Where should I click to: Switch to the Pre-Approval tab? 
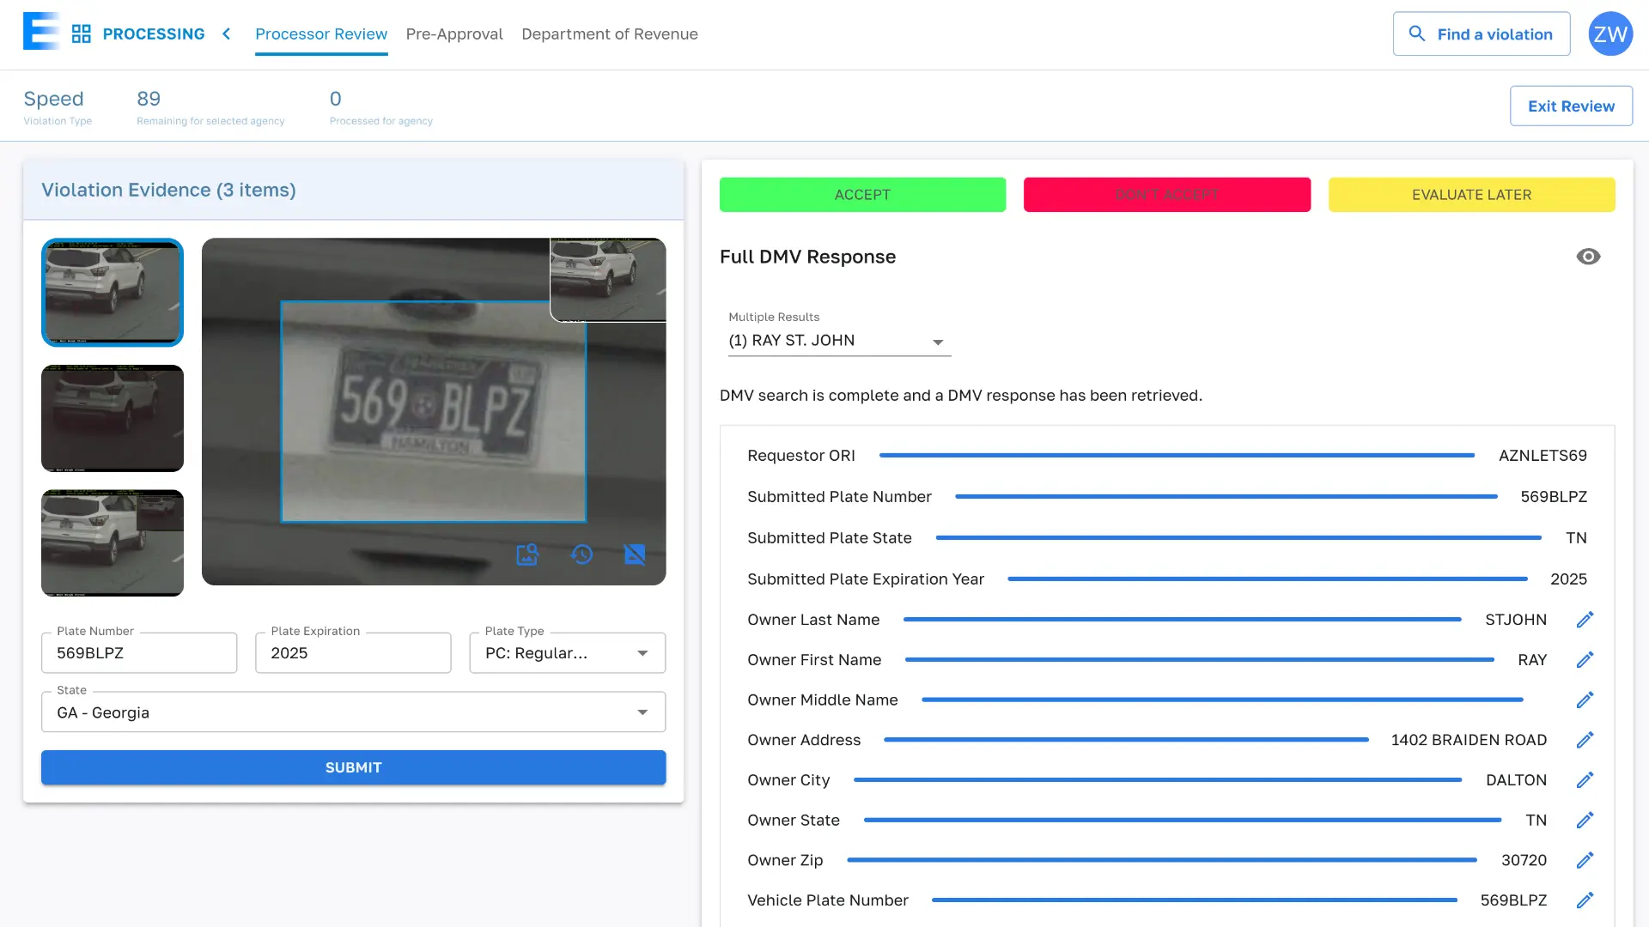click(454, 34)
